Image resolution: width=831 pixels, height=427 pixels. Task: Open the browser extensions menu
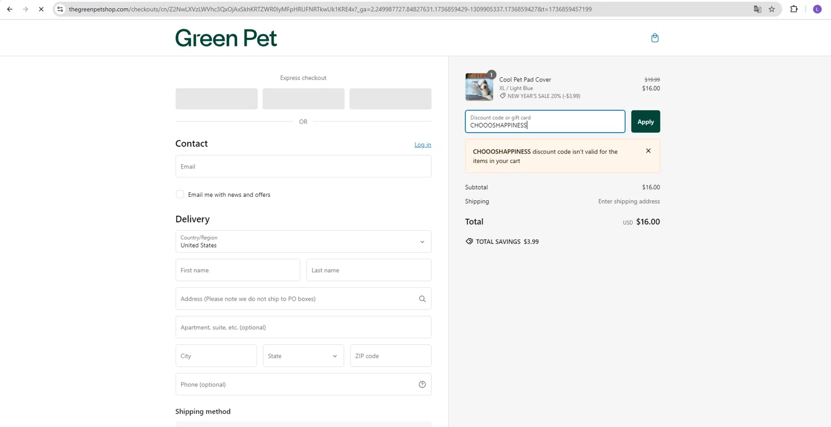point(794,9)
